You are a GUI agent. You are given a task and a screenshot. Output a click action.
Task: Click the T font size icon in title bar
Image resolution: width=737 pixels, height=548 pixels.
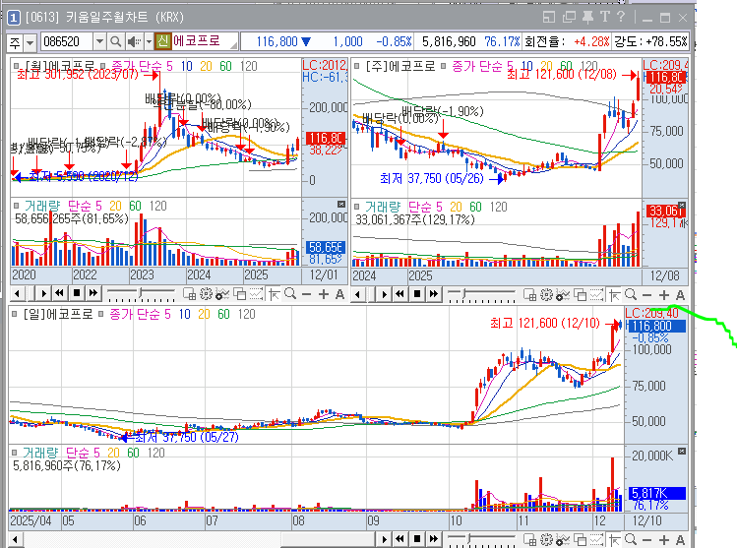pos(605,18)
